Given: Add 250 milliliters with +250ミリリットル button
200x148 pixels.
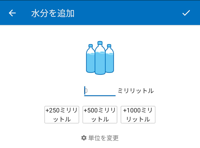Looking at the screenshot, I should tap(62, 115).
